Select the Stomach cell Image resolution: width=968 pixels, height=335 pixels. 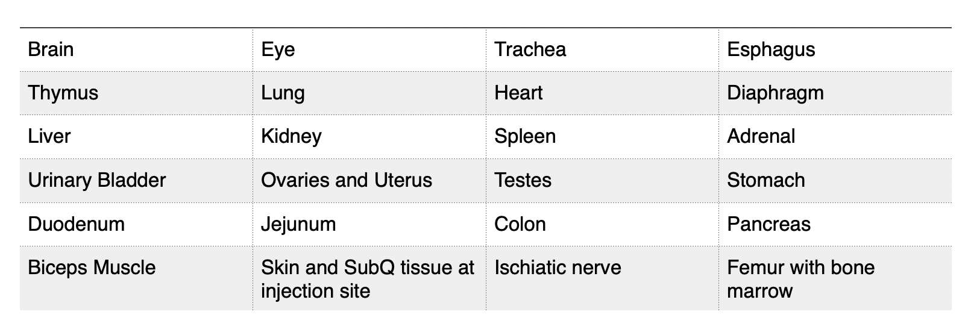(766, 180)
